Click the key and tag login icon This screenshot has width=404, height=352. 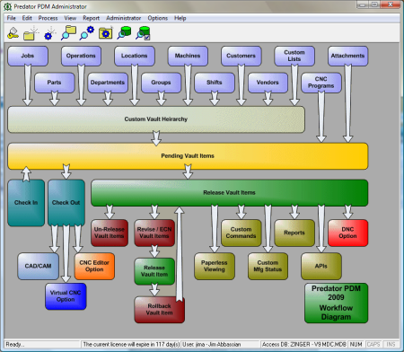point(13,33)
